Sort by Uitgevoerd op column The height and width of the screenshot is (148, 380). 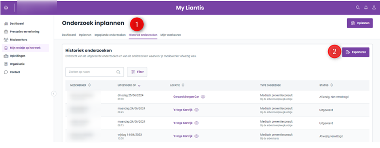click(x=139, y=85)
